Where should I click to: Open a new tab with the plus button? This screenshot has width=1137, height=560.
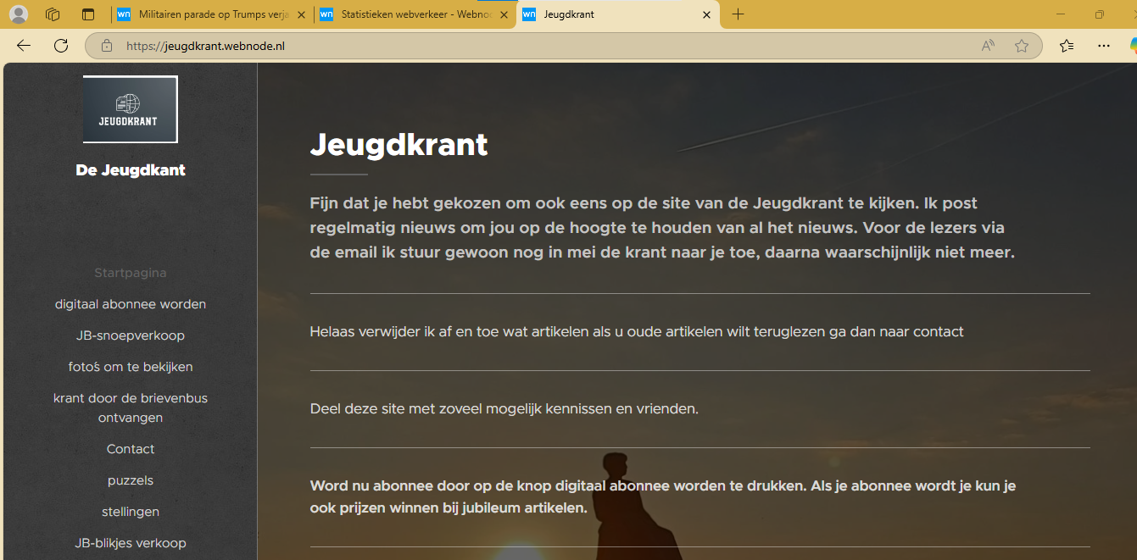tap(738, 14)
